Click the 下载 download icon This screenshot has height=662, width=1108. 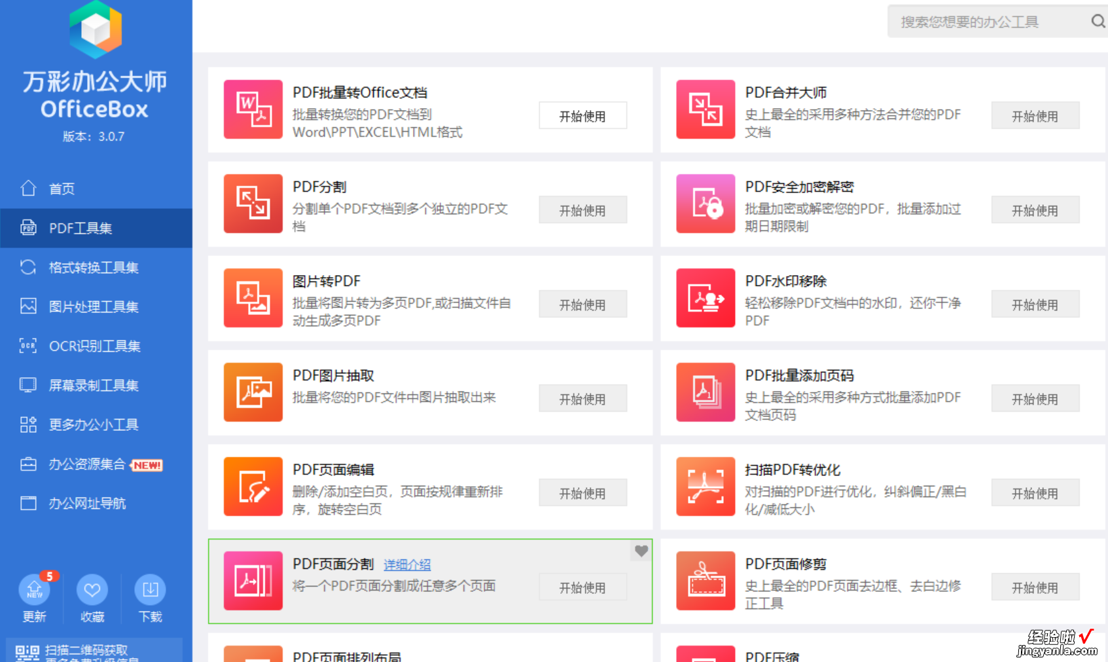click(x=150, y=590)
